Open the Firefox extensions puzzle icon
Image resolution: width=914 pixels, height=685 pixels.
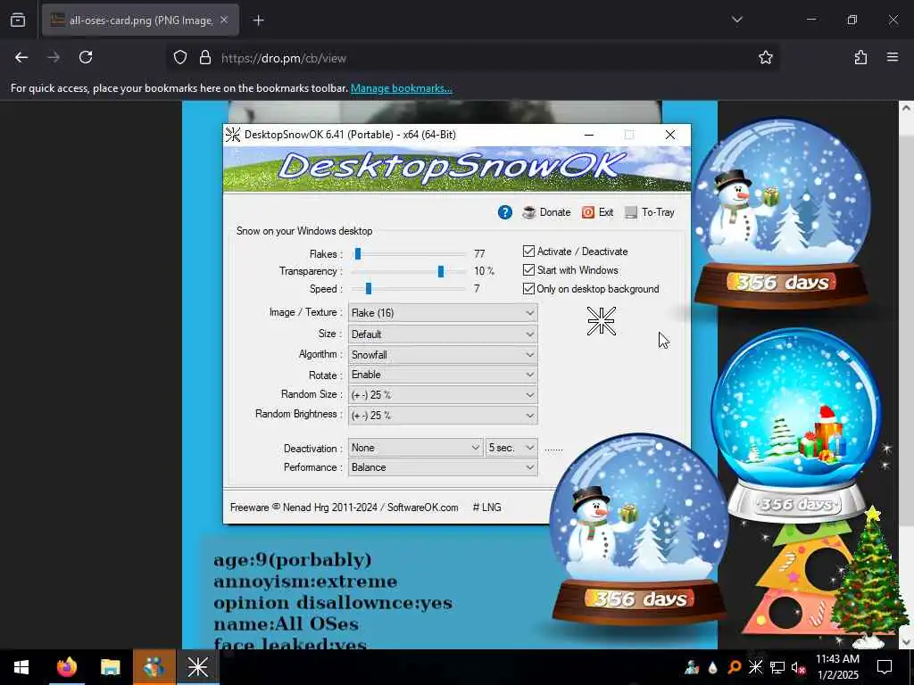pos(860,57)
